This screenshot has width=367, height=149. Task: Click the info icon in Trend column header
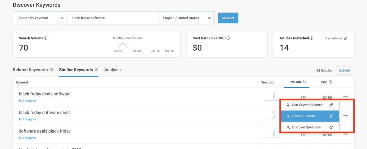point(272,83)
